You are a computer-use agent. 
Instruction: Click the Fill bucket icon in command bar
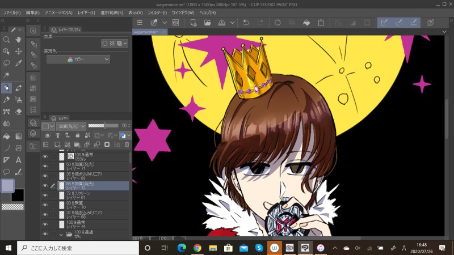click(x=306, y=23)
